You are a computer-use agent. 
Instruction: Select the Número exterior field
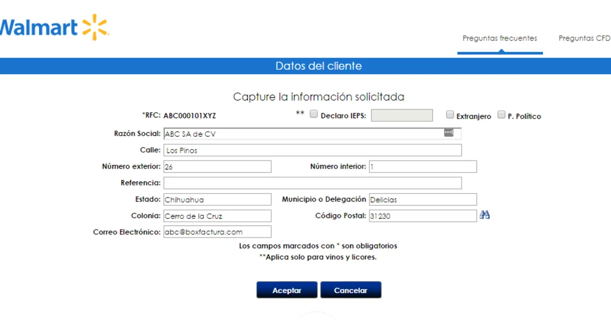click(x=217, y=167)
